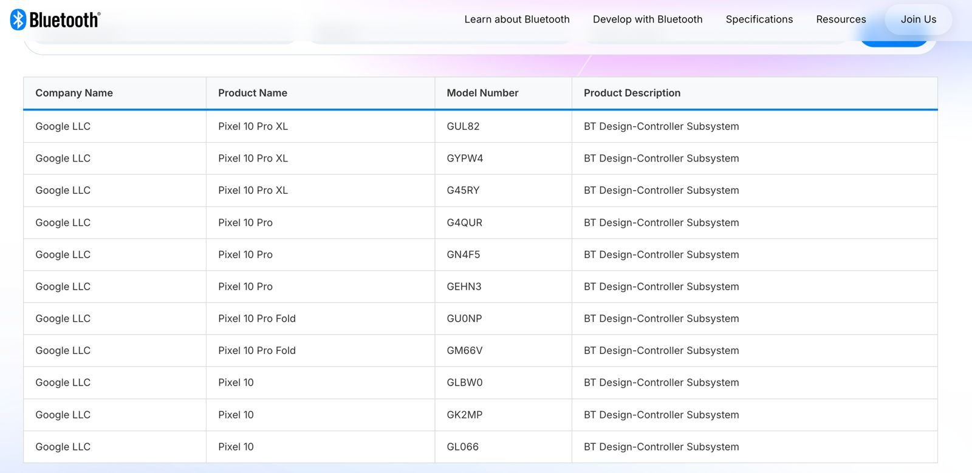Click Pixel 10 in GL066 row
972x473 pixels.
click(236, 447)
